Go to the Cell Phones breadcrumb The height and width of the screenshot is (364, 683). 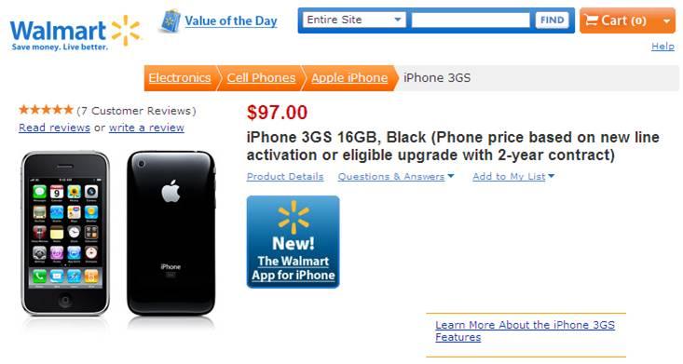click(x=261, y=78)
